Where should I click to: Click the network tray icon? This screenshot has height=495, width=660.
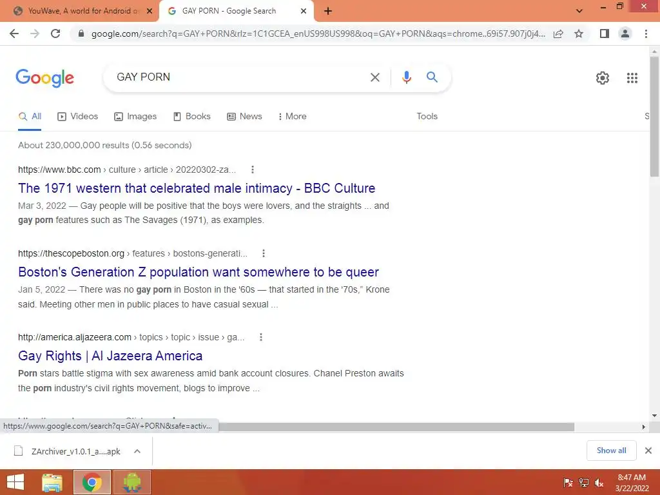pyautogui.click(x=584, y=483)
